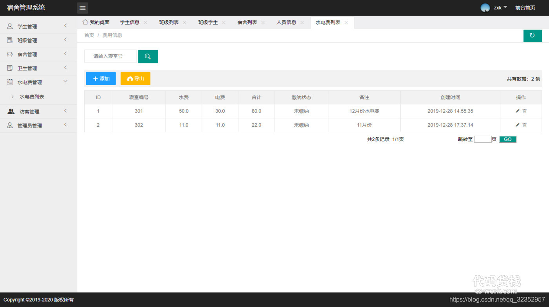Click the refresh icon button
Image resolution: width=549 pixels, height=307 pixels.
click(x=533, y=36)
